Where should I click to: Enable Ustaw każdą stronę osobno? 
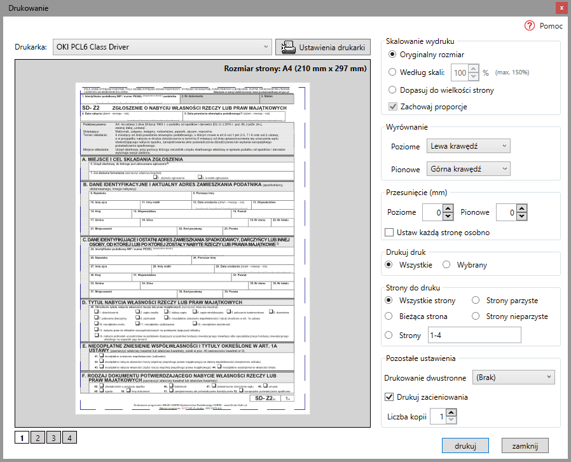coord(389,233)
